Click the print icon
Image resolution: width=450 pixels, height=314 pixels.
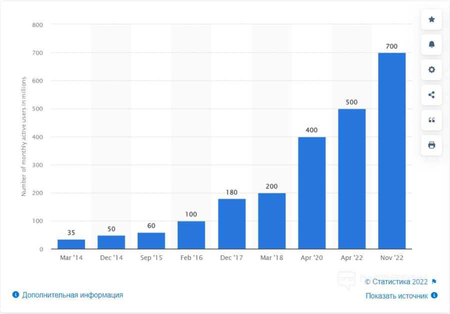(x=431, y=145)
